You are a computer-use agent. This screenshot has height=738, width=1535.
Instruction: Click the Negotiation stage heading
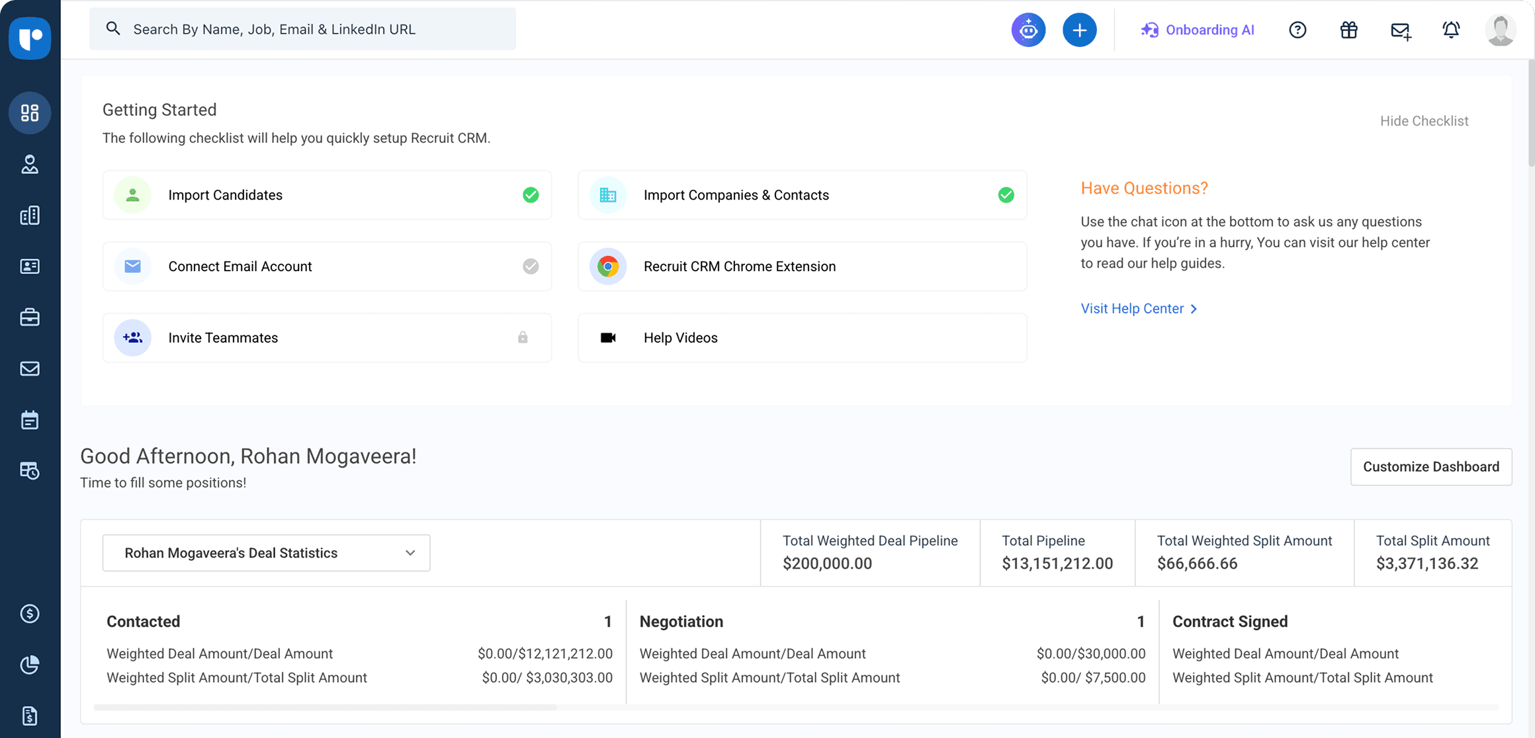681,622
